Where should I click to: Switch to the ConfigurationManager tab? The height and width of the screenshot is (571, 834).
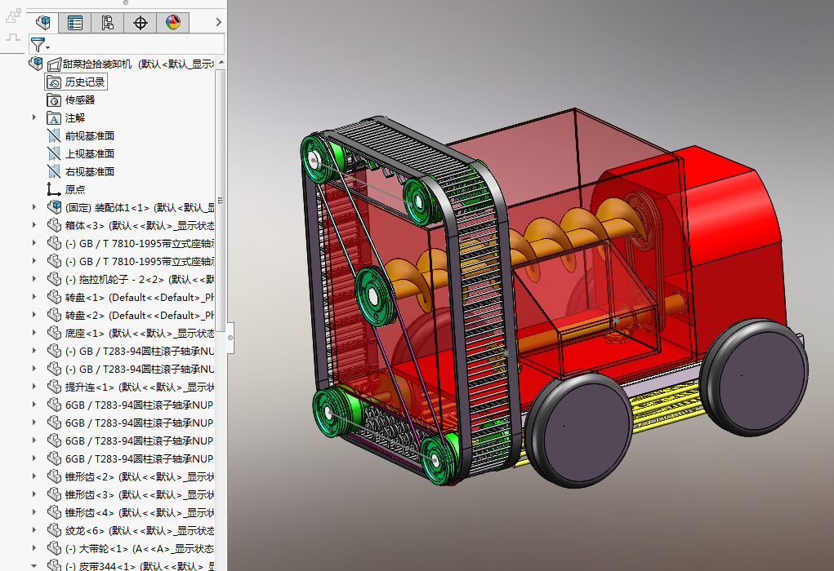(x=108, y=22)
